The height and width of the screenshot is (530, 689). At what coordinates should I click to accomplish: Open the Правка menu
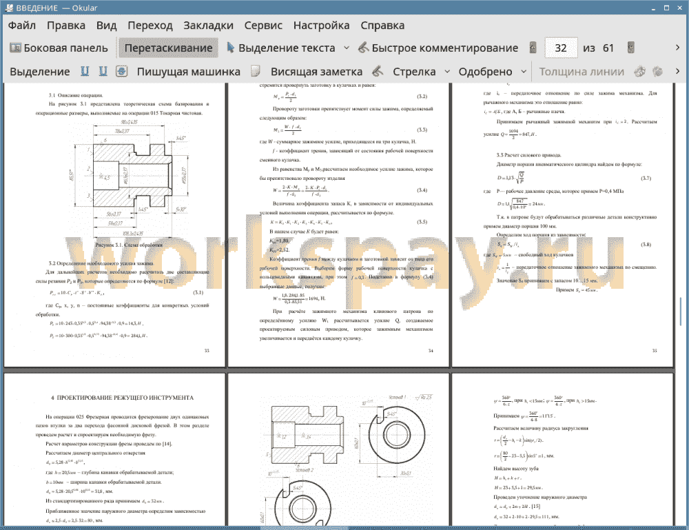pos(66,26)
